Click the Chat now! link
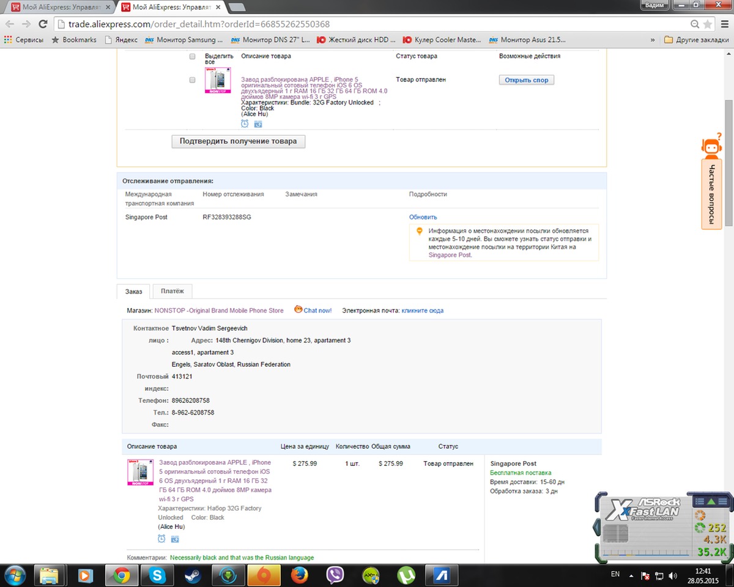Image resolution: width=734 pixels, height=587 pixels. 317,311
